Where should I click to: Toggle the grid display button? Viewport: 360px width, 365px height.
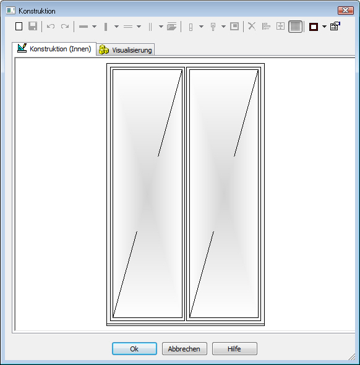coord(295,27)
